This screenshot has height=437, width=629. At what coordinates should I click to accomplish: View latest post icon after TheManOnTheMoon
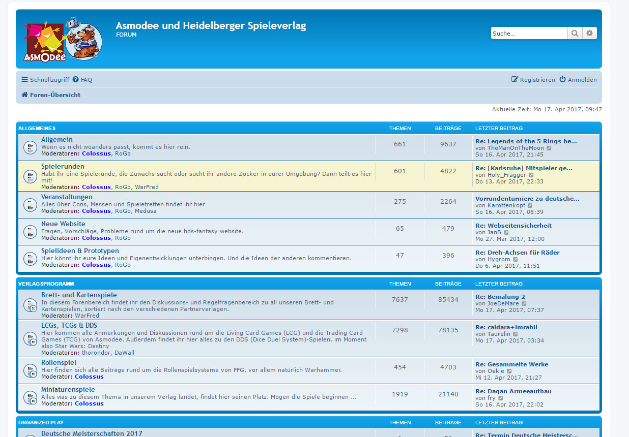[549, 148]
